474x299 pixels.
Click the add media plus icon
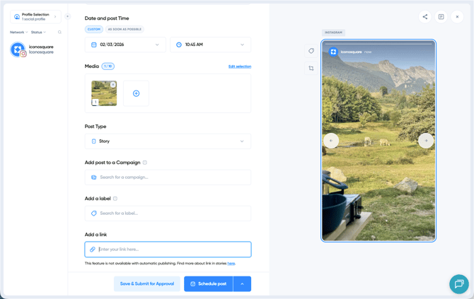click(x=136, y=93)
